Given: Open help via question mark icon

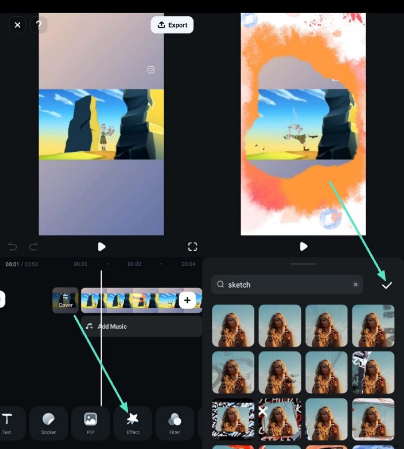Looking at the screenshot, I should [39, 25].
